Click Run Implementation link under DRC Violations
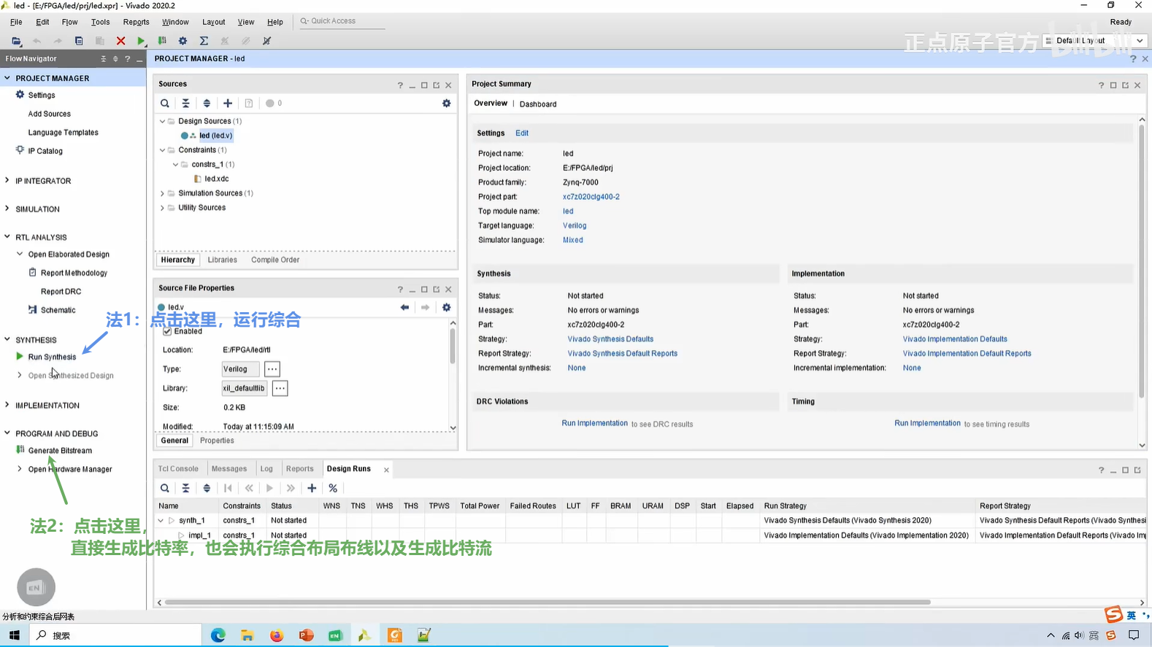This screenshot has width=1152, height=647. click(594, 423)
